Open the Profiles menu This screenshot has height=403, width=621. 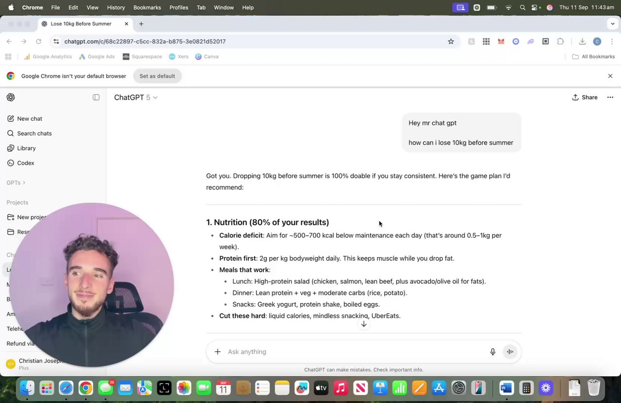click(179, 8)
